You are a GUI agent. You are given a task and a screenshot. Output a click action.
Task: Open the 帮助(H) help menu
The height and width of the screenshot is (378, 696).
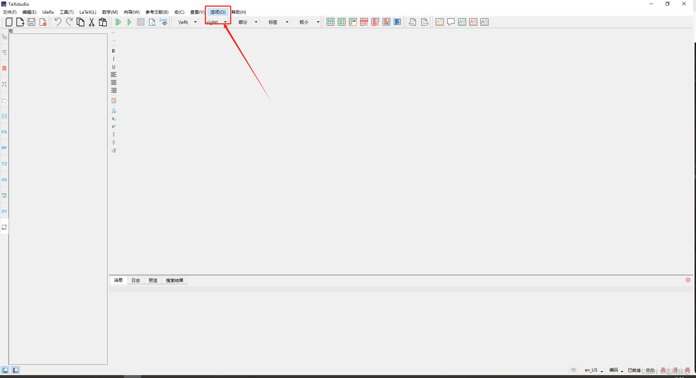click(x=239, y=12)
